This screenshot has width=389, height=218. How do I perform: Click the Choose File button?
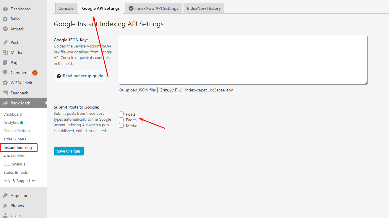pyautogui.click(x=171, y=90)
